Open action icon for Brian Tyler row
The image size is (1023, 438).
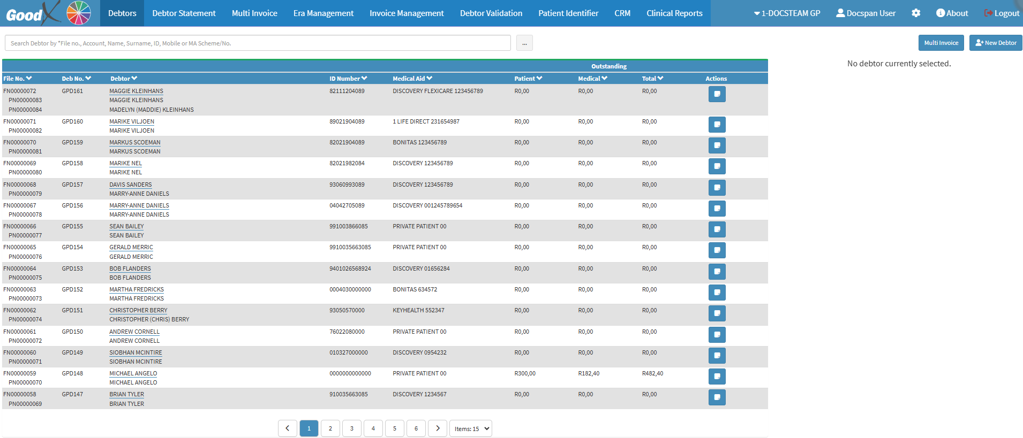(x=717, y=397)
